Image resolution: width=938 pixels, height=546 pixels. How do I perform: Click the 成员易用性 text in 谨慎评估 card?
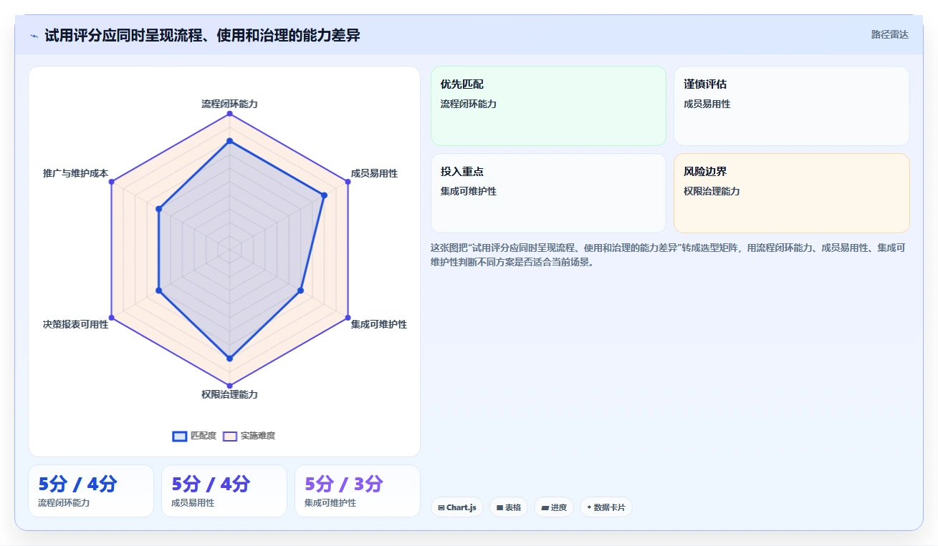tap(707, 104)
